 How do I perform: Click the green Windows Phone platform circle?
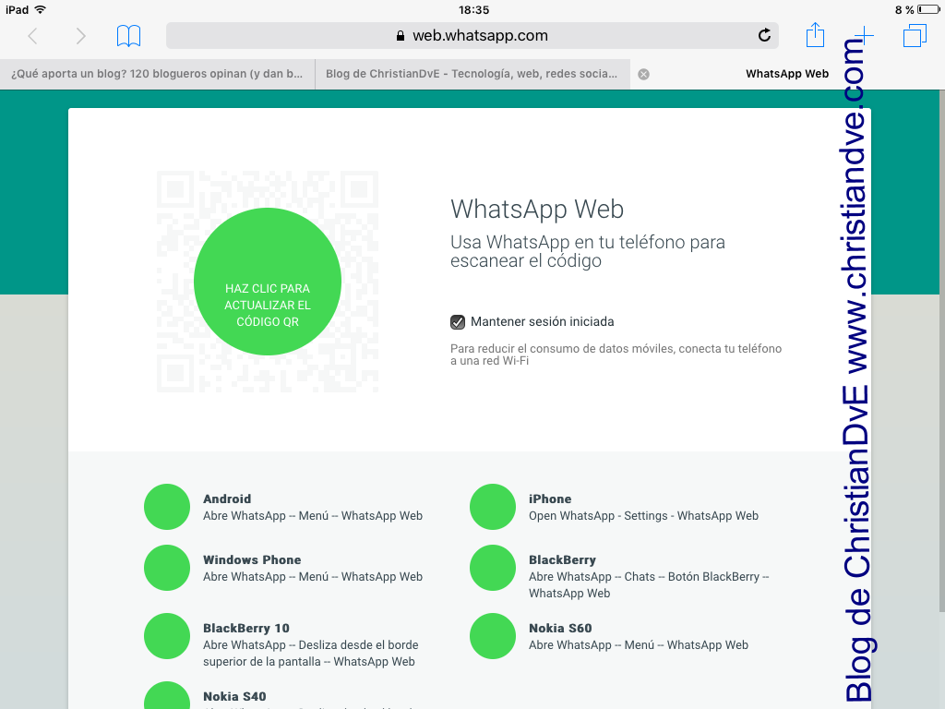click(167, 568)
